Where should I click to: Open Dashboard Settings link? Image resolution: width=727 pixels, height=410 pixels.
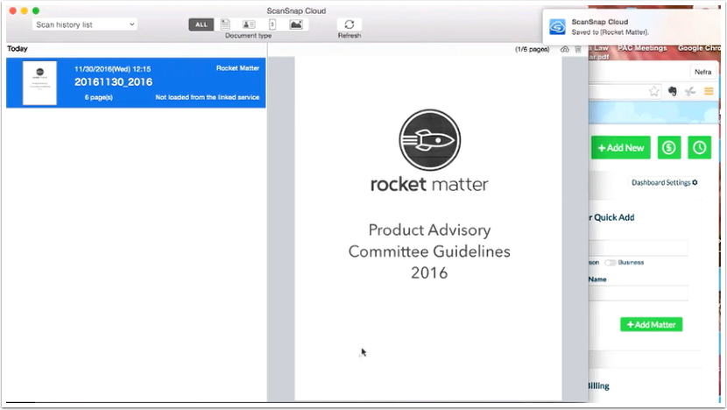tap(665, 183)
